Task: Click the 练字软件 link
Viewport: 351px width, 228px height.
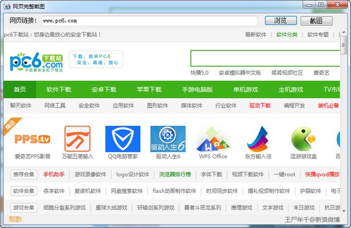Action: (x=54, y=191)
